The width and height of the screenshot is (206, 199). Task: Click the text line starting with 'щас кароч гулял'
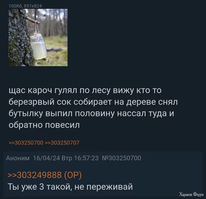(x=85, y=91)
